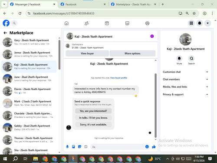Reload the page
Image resolution: width=217 pixels, height=163 pixels.
(x=20, y=13)
